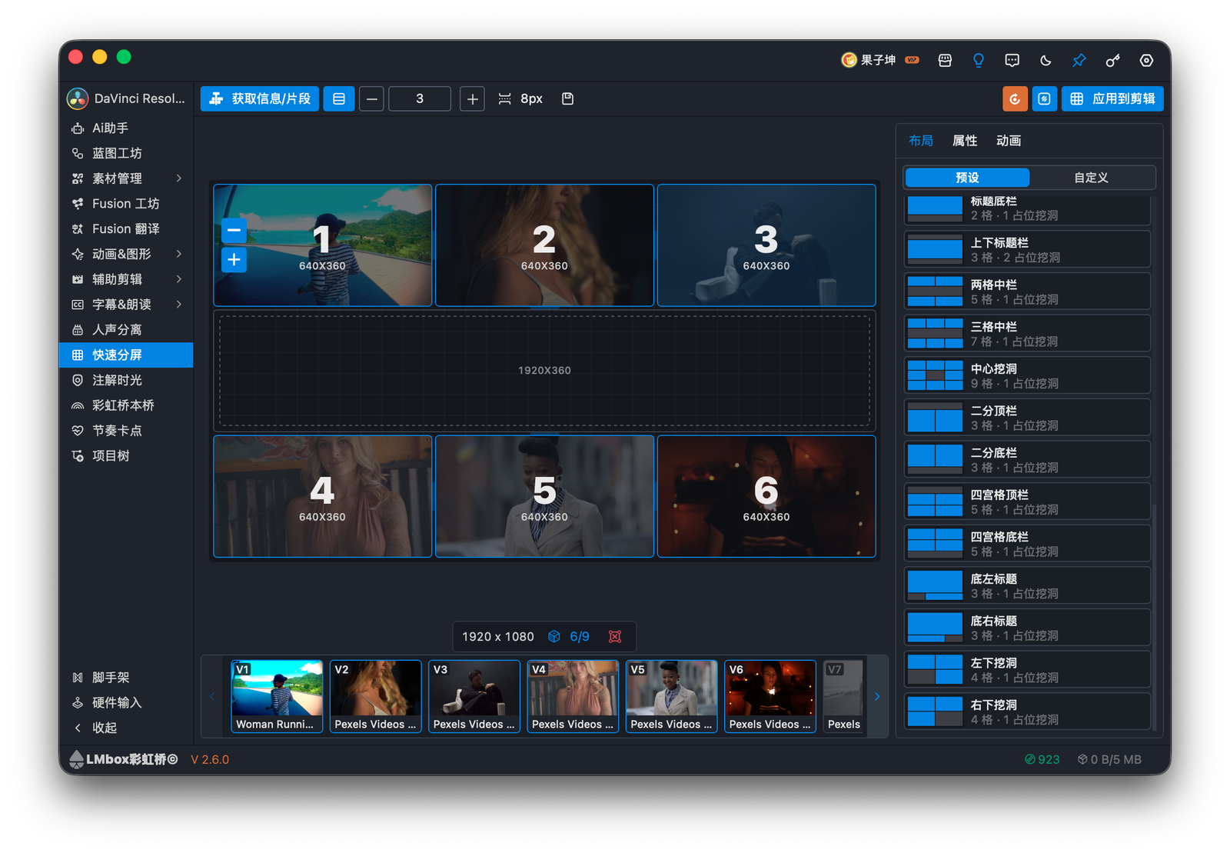The image size is (1230, 853).
Task: Open Ai助手 in the sidebar
Action: pyautogui.click(x=126, y=128)
